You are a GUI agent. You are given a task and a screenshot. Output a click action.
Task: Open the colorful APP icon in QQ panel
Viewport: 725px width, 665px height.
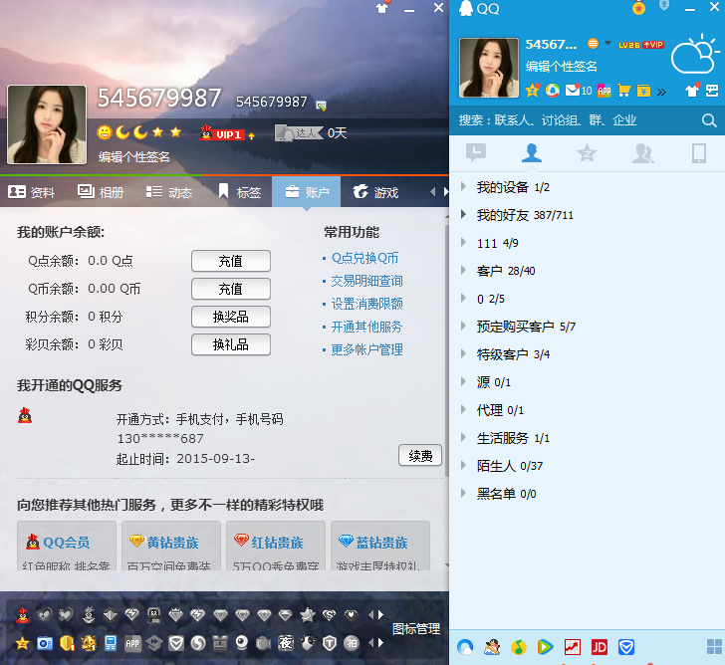pyautogui.click(x=604, y=91)
